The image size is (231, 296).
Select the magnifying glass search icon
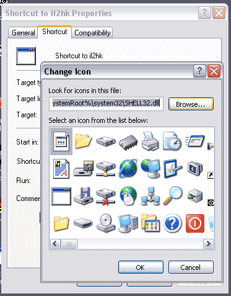point(173,196)
